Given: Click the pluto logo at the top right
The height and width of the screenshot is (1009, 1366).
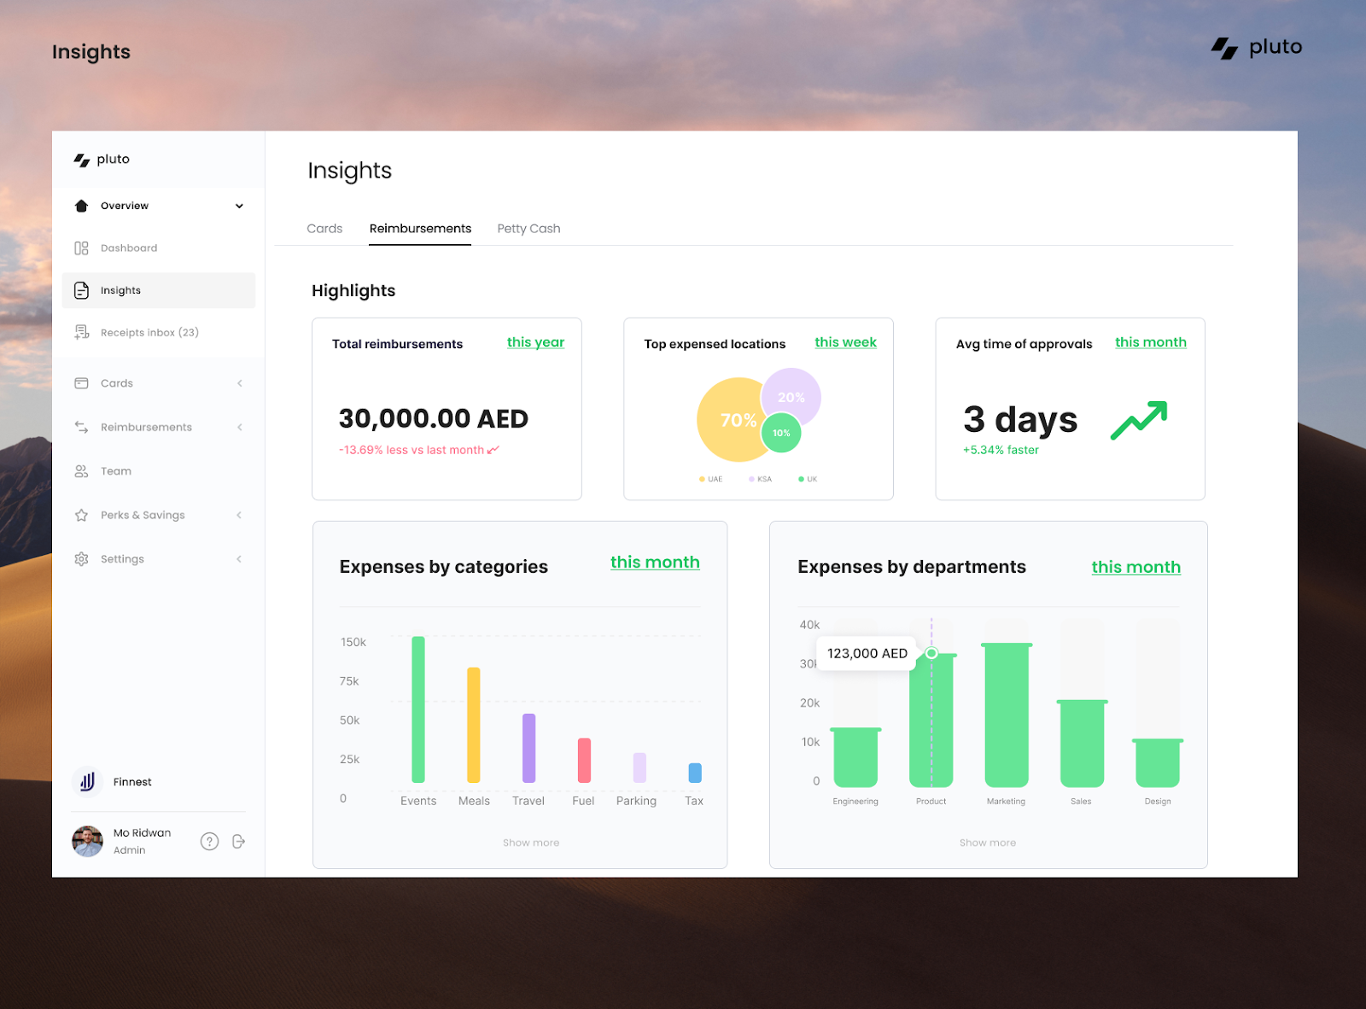Looking at the screenshot, I should [1257, 48].
